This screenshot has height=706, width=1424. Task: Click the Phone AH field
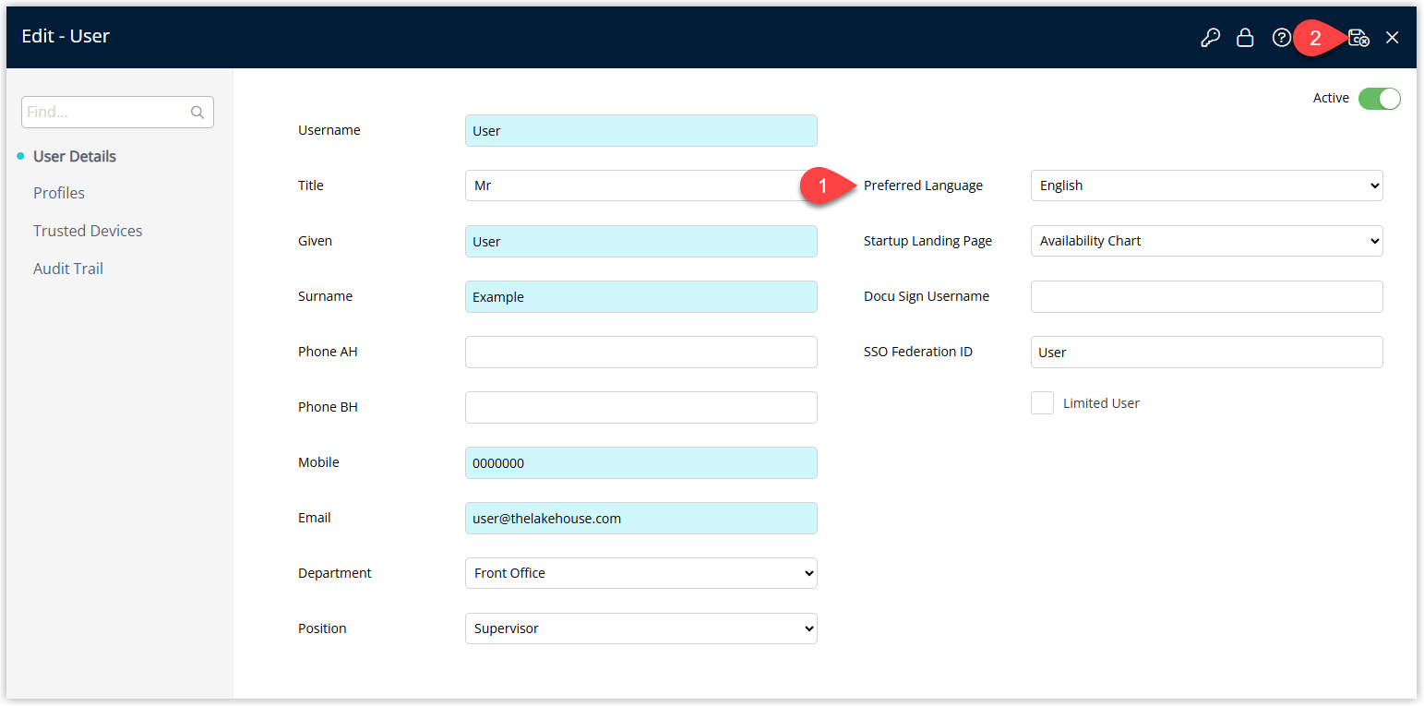tap(640, 352)
